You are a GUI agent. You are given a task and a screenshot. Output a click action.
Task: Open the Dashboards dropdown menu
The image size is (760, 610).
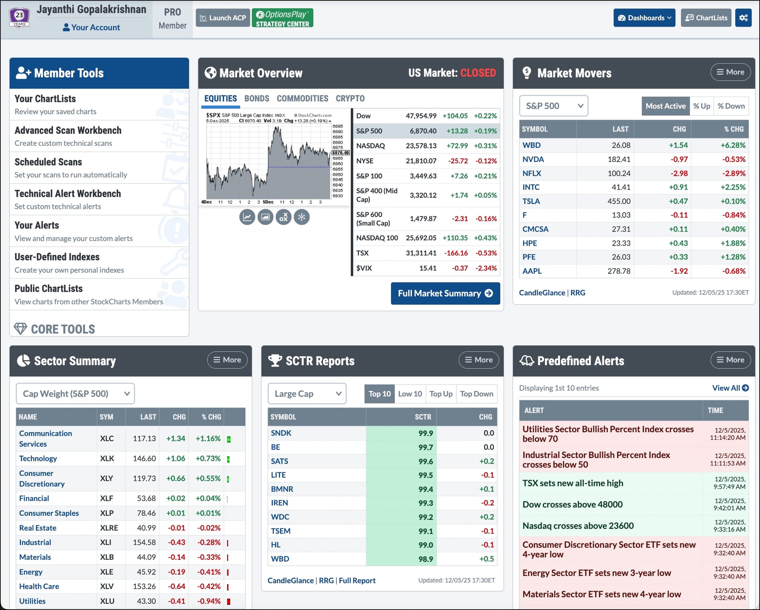(644, 18)
